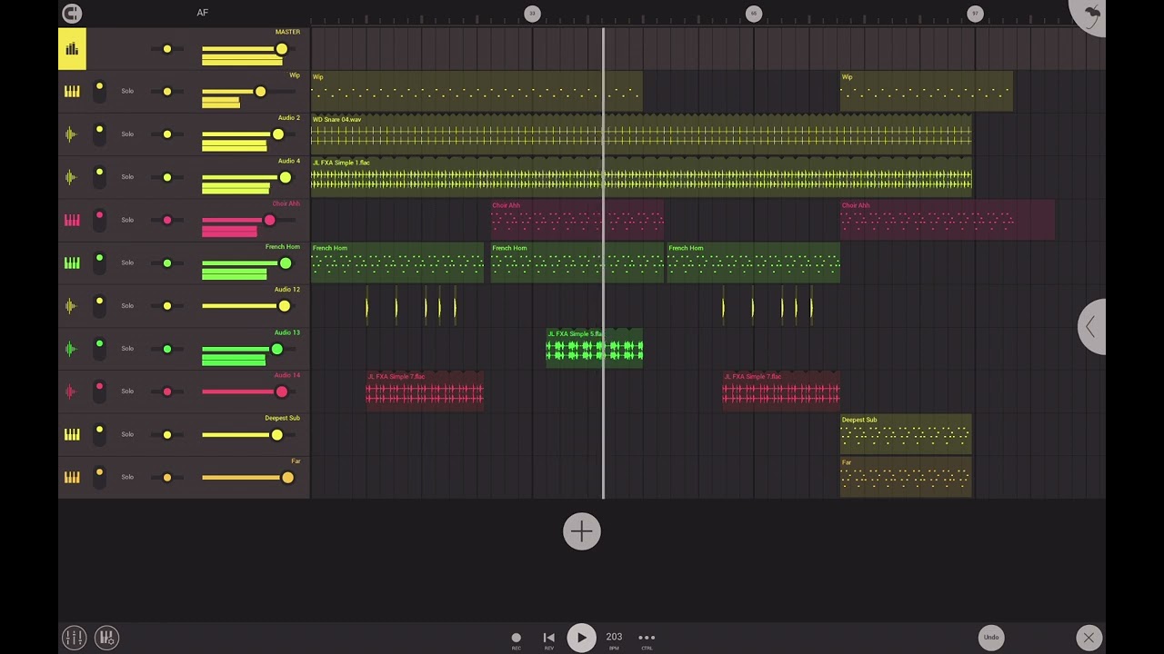The width and height of the screenshot is (1164, 654).
Task: Solo the Wip track
Action: [x=127, y=91]
